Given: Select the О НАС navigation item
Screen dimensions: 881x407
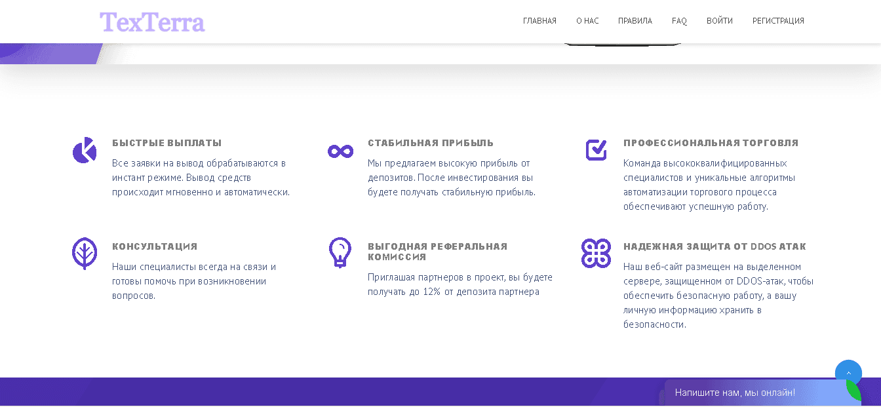Looking at the screenshot, I should tap(587, 20).
